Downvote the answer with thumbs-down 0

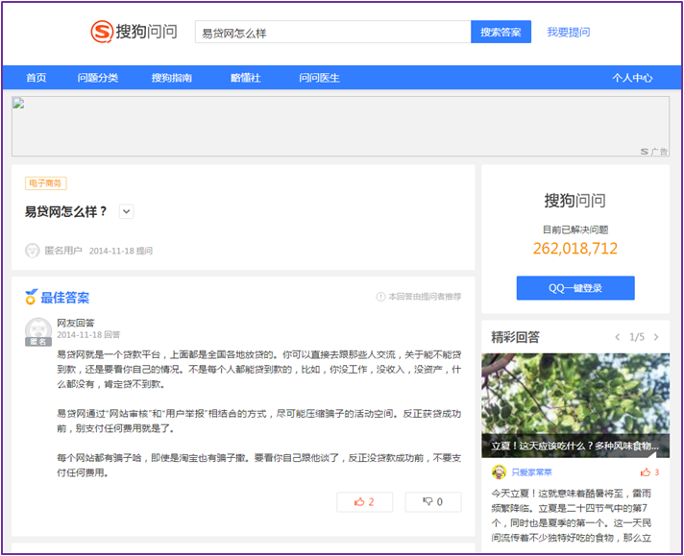(432, 502)
